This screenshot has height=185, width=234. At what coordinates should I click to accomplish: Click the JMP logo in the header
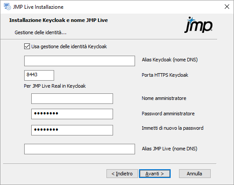click(x=198, y=25)
